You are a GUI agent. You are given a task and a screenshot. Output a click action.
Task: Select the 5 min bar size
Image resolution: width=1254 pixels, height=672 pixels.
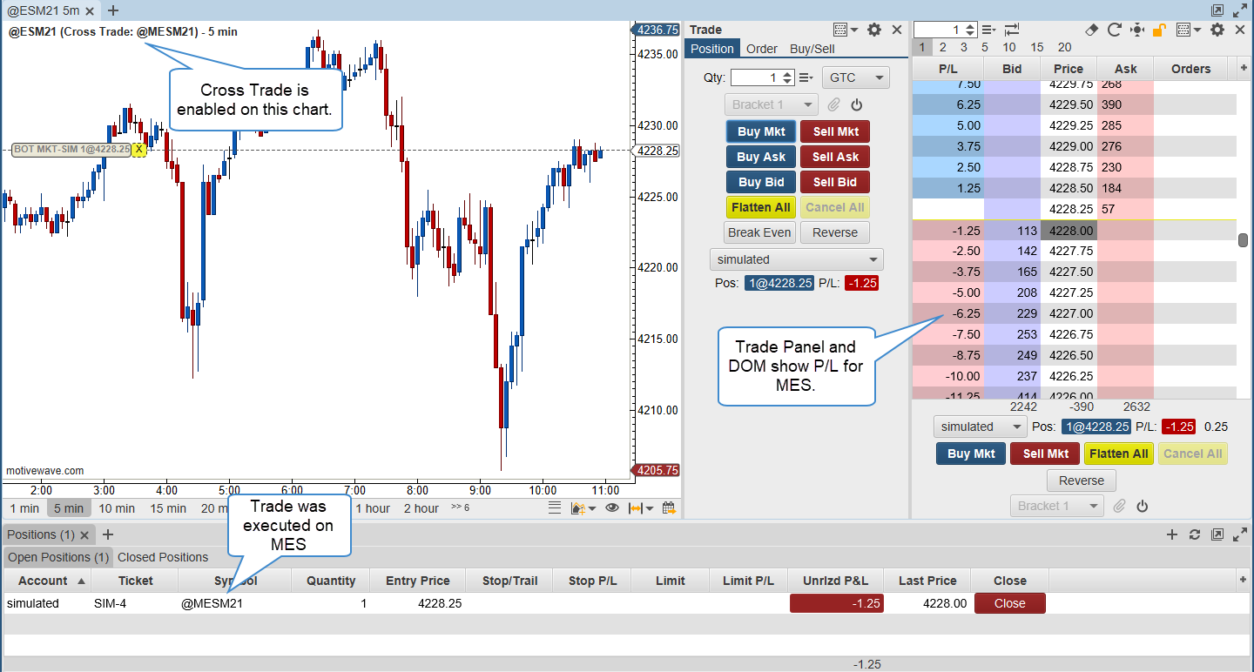click(x=68, y=508)
